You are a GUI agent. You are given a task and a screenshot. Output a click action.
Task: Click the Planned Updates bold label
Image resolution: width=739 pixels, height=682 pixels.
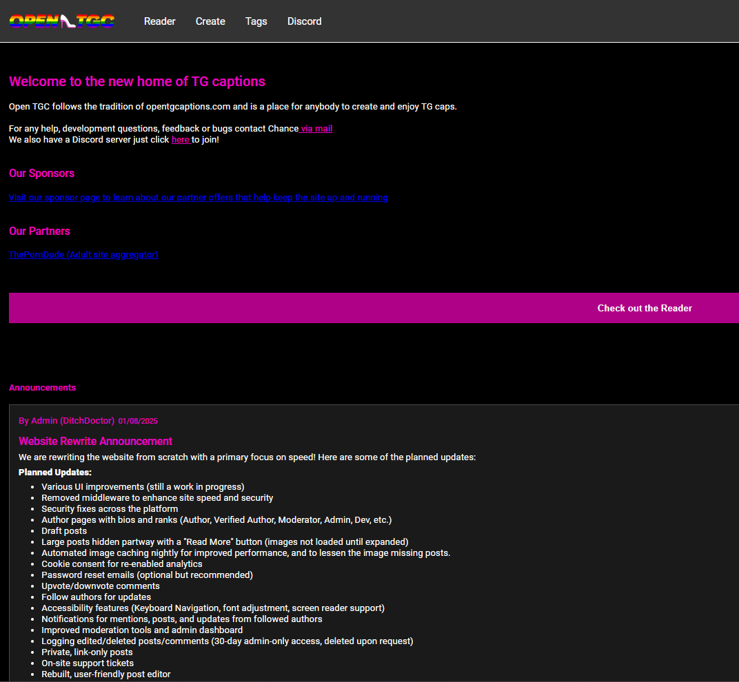tap(54, 473)
